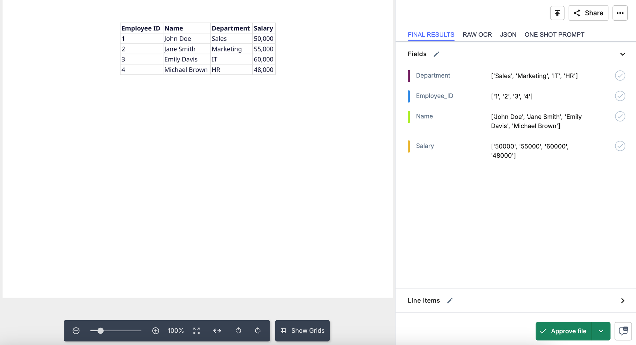
Task: Click the zoom in plus icon
Action: [156, 331]
